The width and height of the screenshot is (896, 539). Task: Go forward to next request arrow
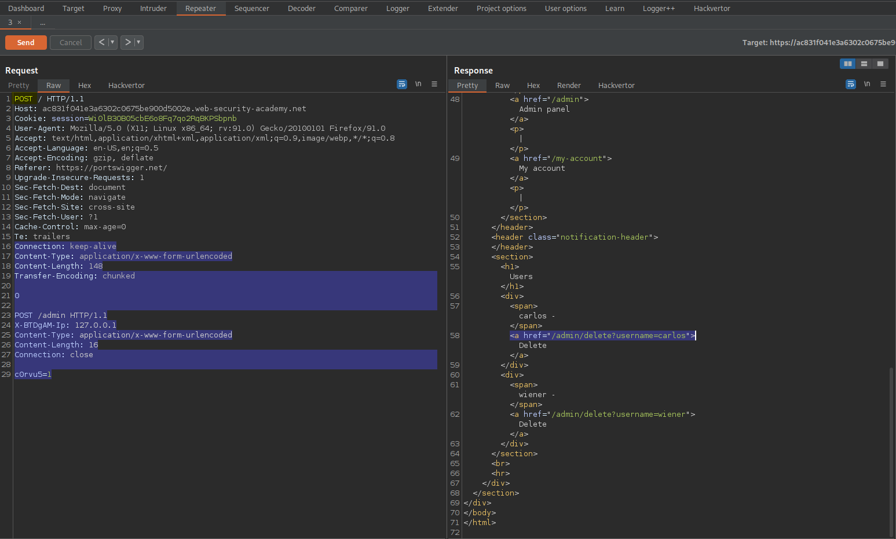click(x=128, y=42)
